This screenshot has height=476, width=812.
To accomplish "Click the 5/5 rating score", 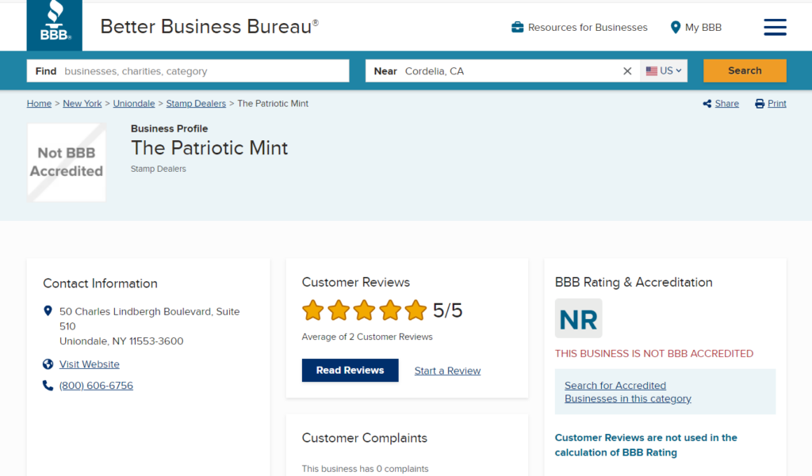I will coord(447,310).
